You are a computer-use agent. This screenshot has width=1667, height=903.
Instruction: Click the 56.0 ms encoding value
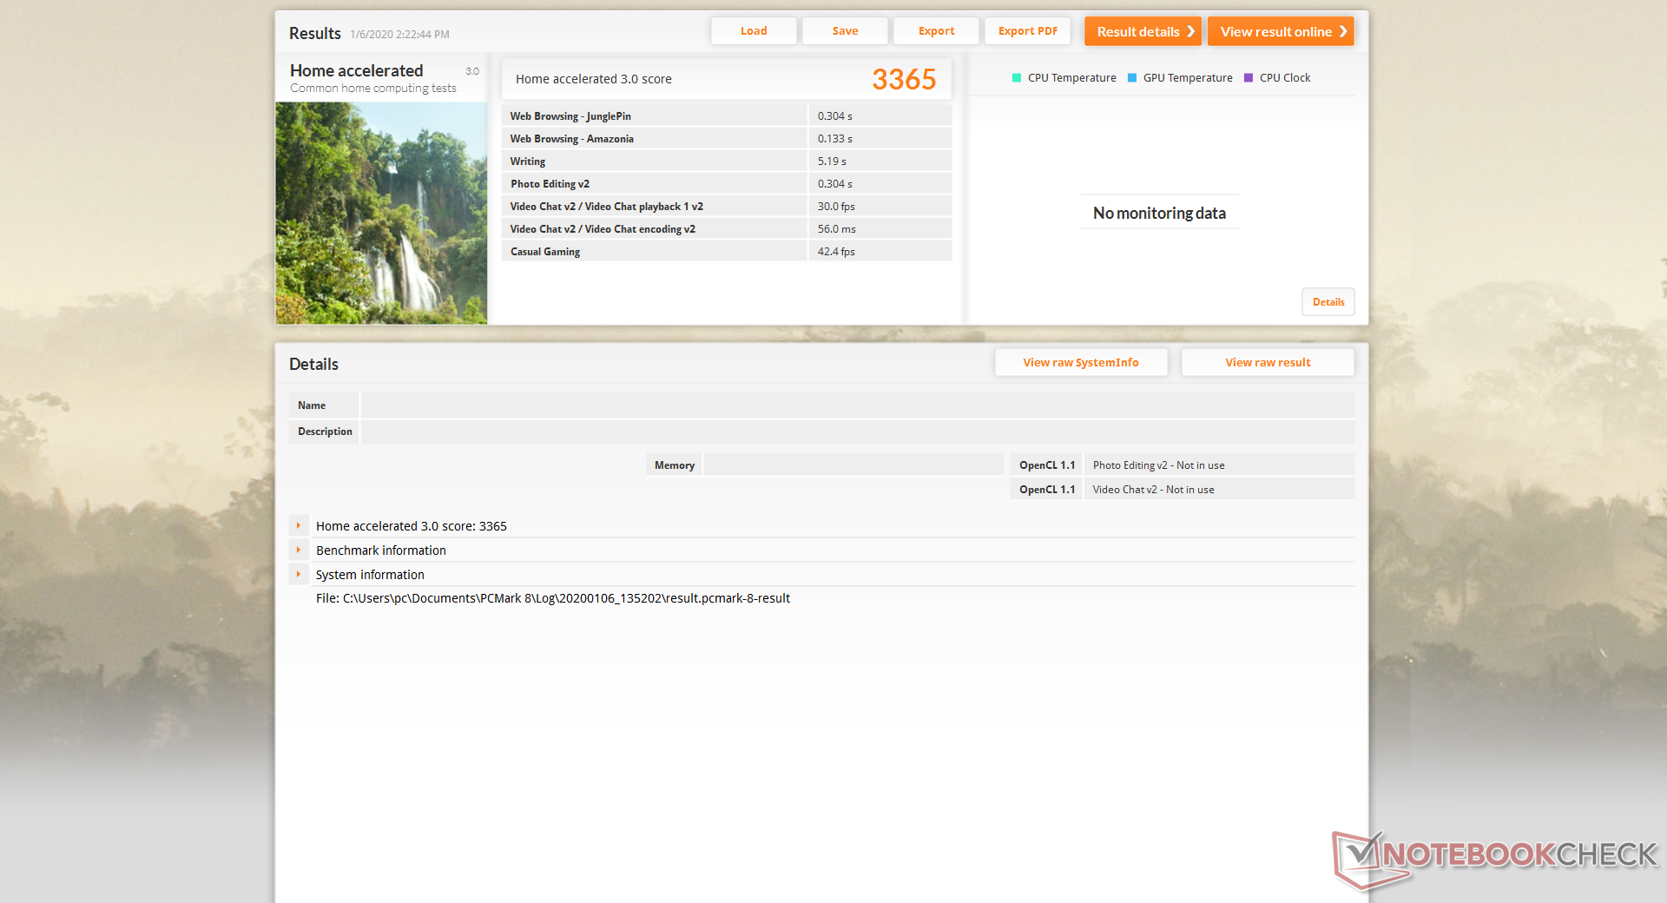836,229
